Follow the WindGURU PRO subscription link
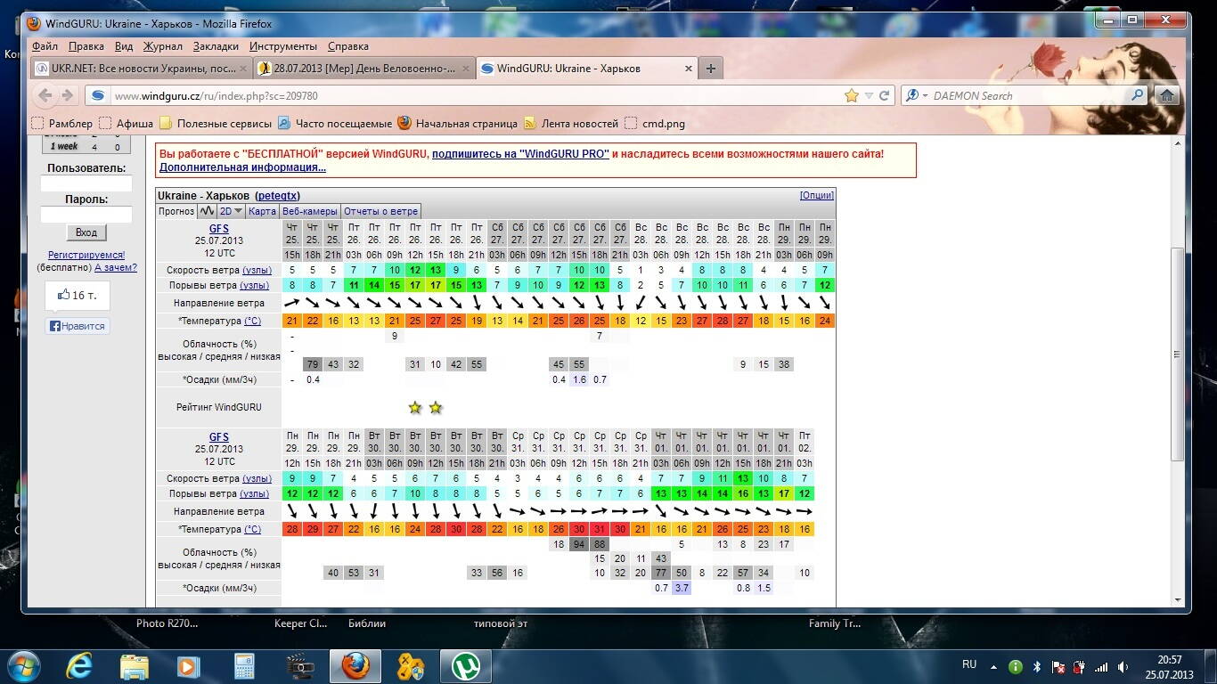Screen dimensions: 1217x684 click(520, 154)
